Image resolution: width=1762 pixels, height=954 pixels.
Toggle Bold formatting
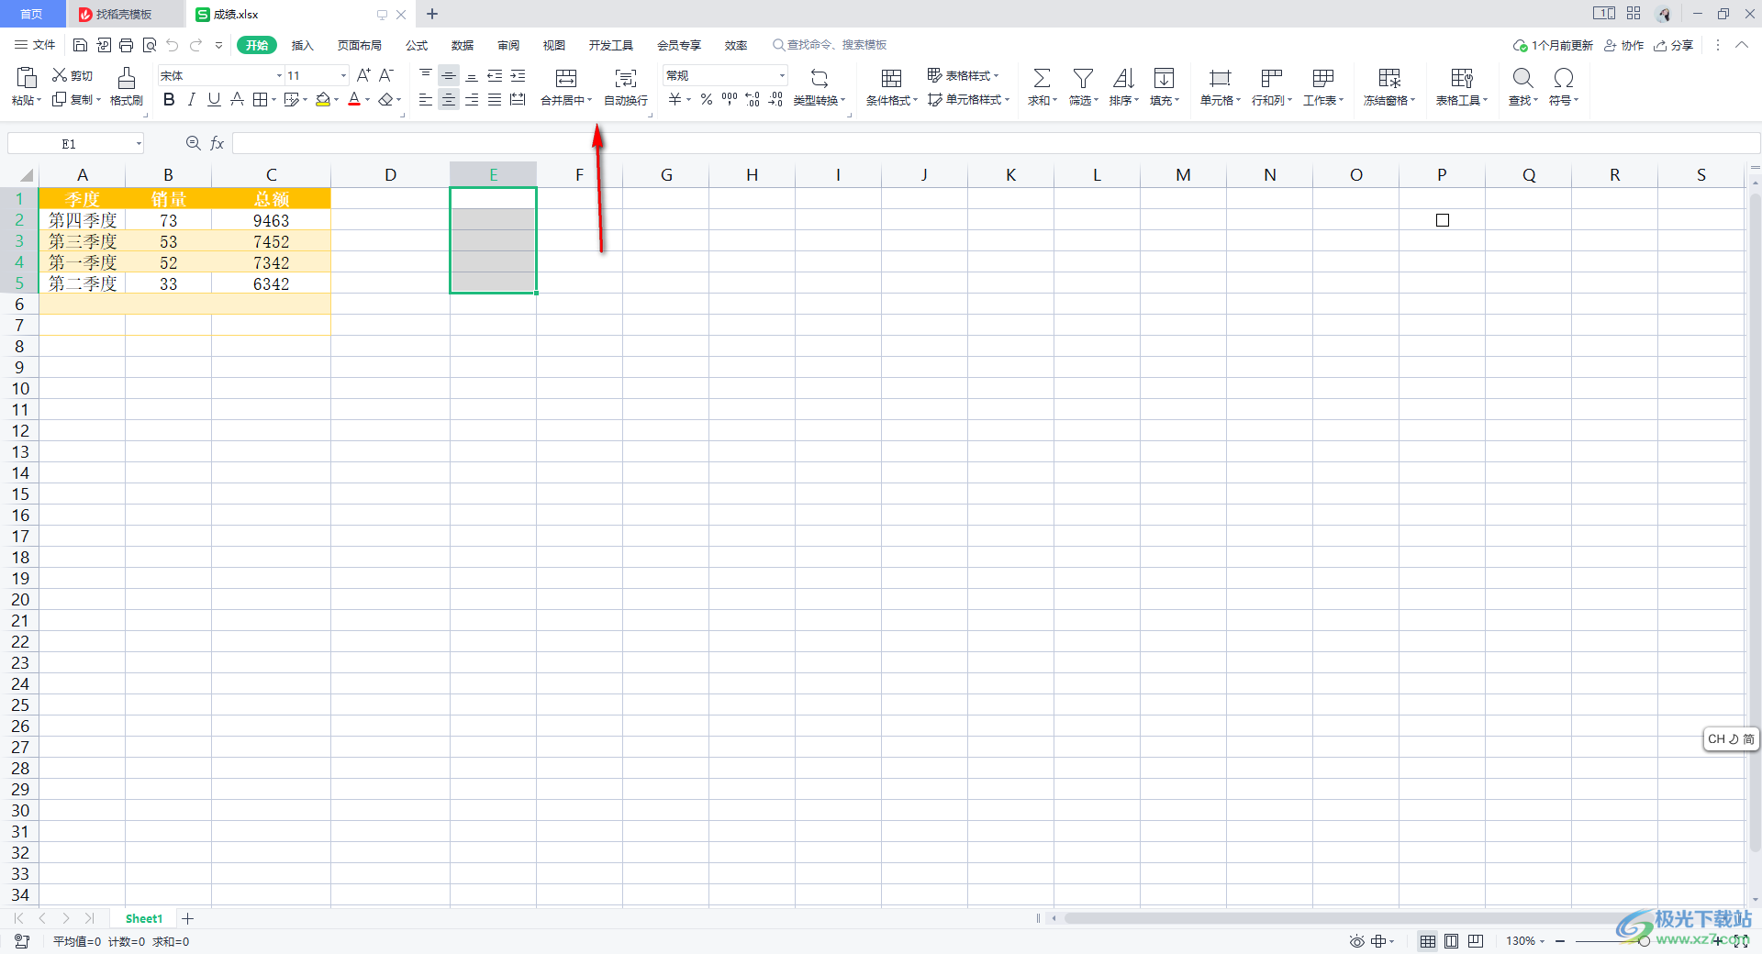click(169, 99)
